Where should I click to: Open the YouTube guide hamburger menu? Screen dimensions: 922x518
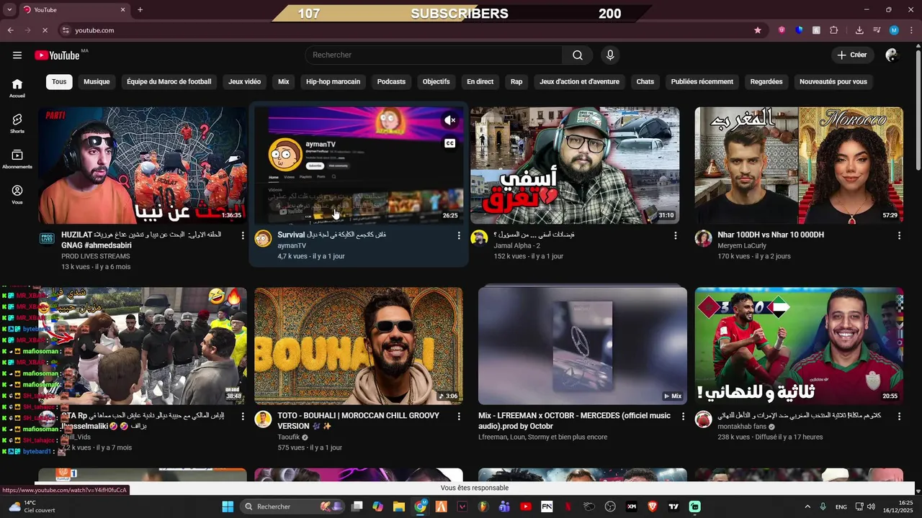tap(17, 55)
